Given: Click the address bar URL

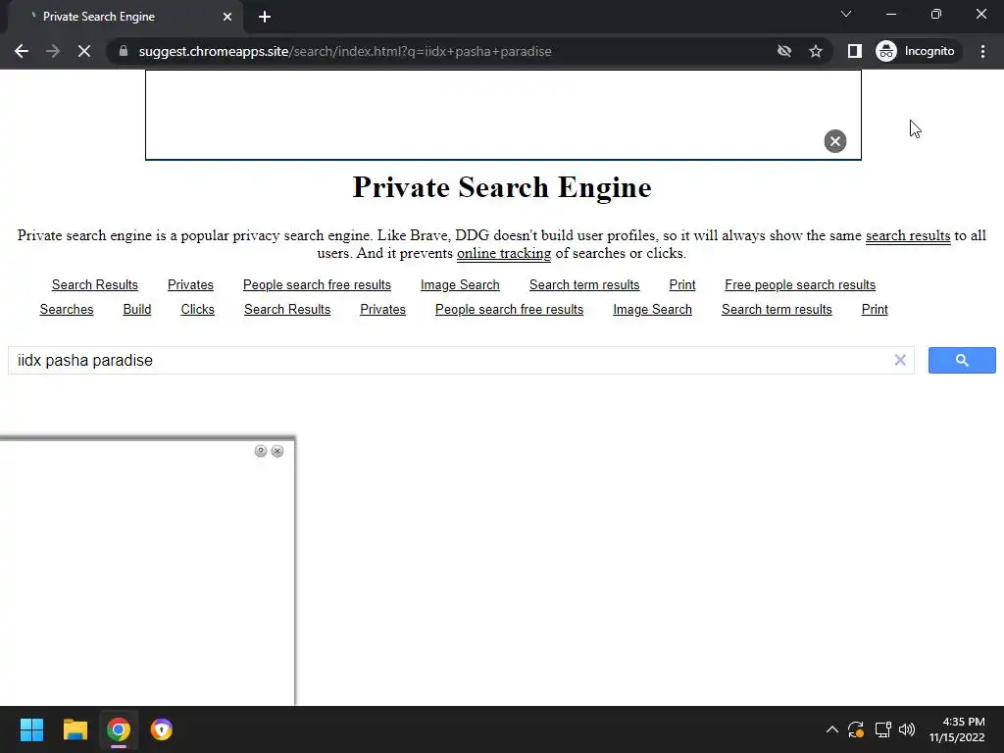Looking at the screenshot, I should click(x=345, y=51).
